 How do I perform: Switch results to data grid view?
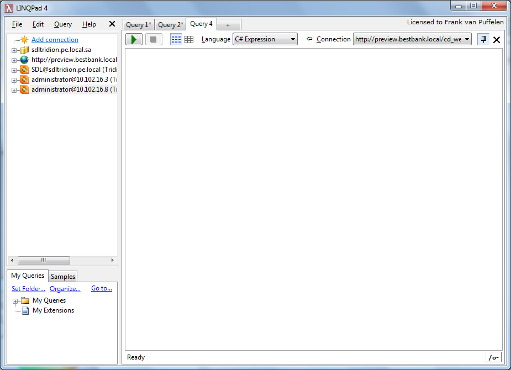pos(189,39)
